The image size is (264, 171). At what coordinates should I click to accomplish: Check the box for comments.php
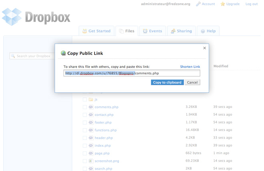click(x=85, y=107)
